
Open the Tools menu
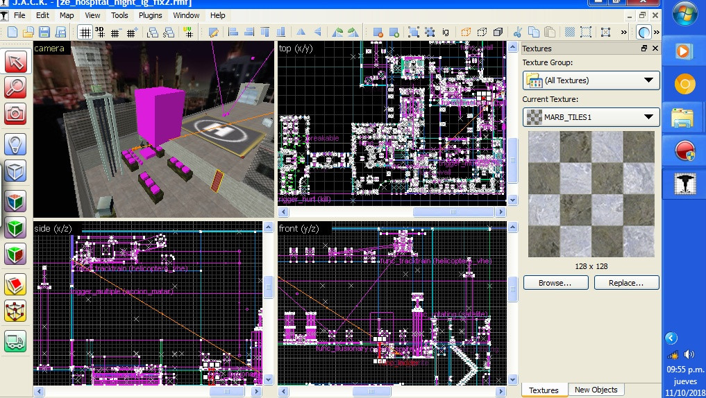pyautogui.click(x=119, y=15)
